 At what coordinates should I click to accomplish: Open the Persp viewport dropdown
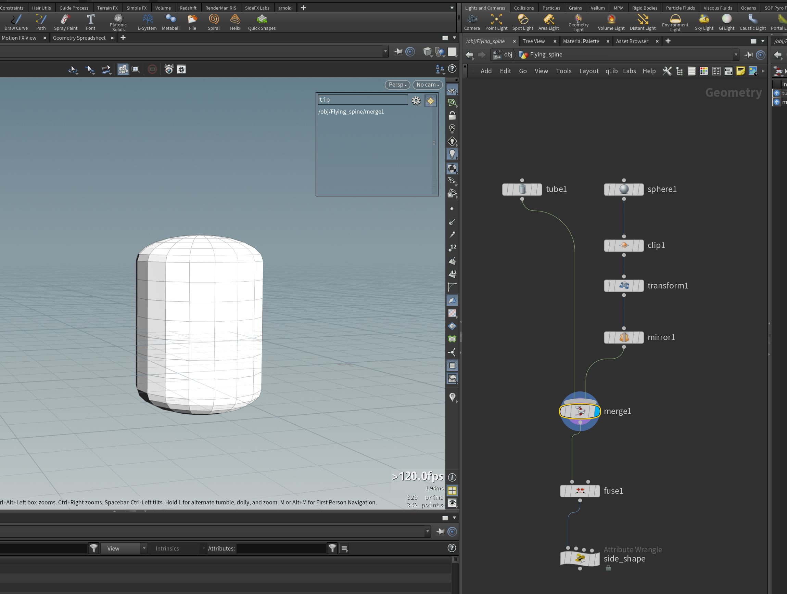point(397,85)
